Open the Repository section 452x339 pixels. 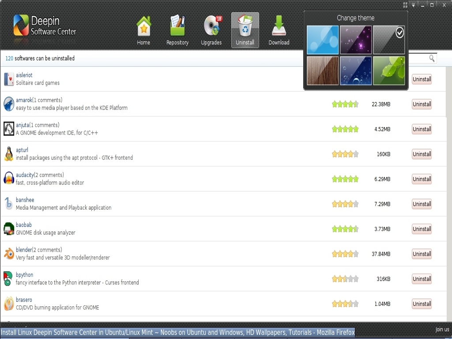(177, 30)
